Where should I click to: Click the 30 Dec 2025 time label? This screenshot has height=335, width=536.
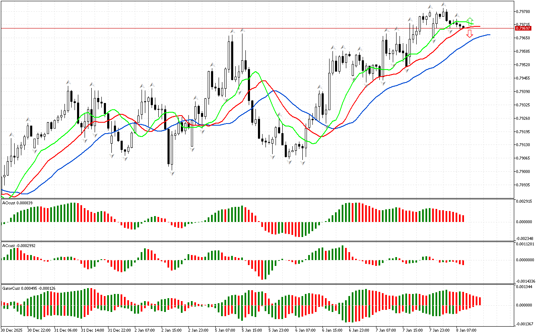coord(12,330)
